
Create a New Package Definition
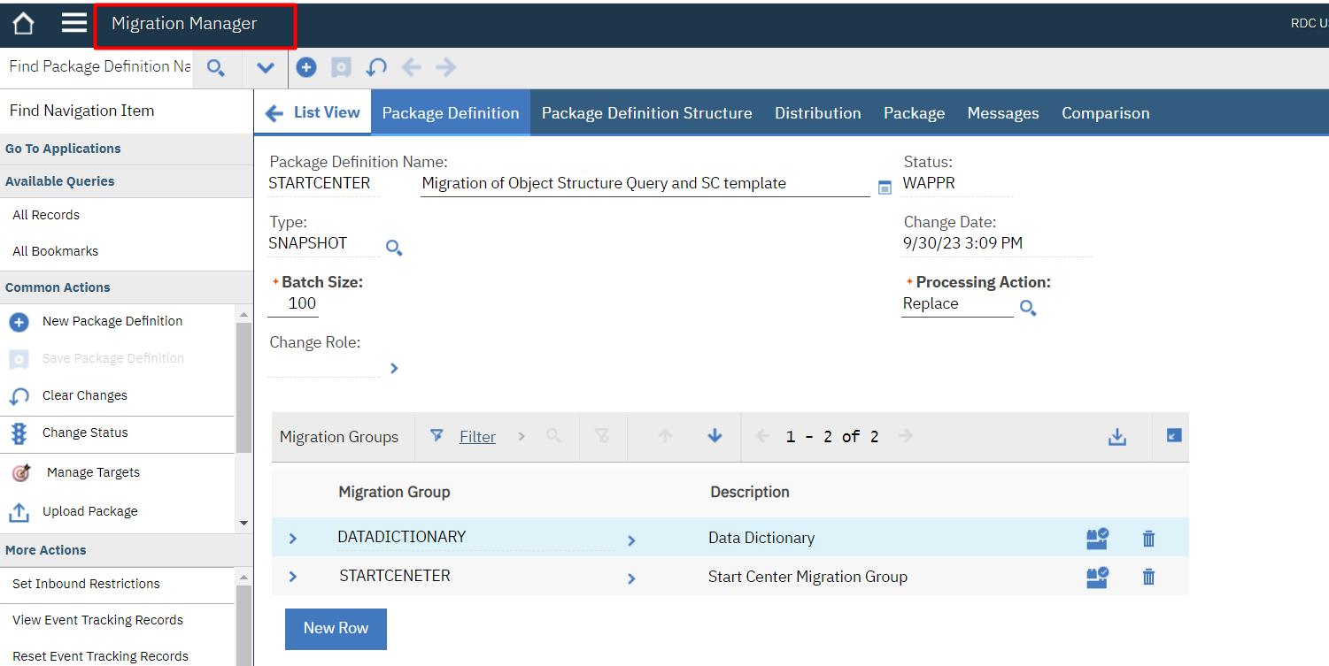[x=19, y=320]
